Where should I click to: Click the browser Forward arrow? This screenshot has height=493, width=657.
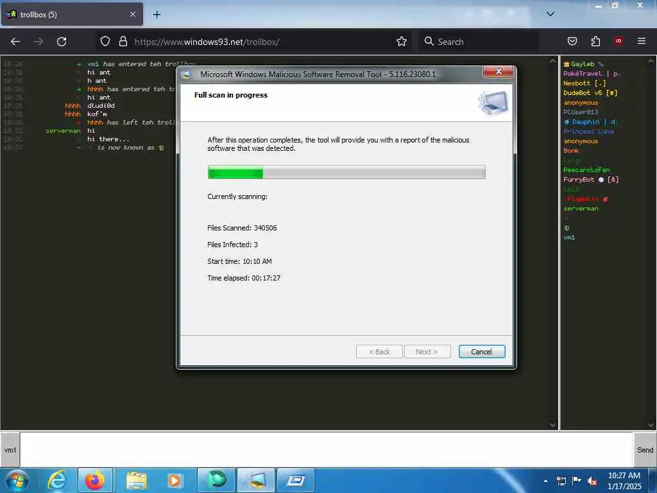pyautogui.click(x=38, y=42)
